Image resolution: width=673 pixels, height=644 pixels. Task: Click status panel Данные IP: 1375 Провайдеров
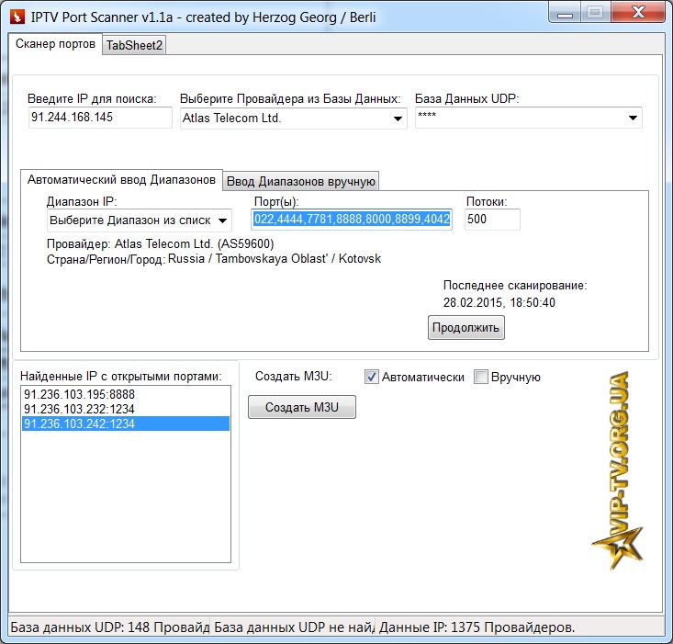tap(477, 627)
